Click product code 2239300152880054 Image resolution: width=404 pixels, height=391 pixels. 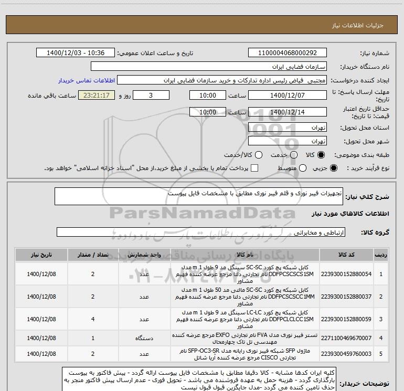(346, 274)
